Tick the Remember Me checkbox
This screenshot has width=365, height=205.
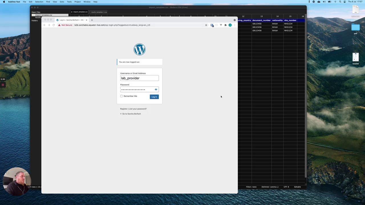pyautogui.click(x=121, y=96)
